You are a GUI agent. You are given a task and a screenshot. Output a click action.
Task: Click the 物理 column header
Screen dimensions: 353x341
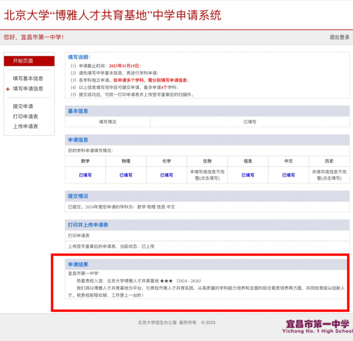(x=126, y=161)
